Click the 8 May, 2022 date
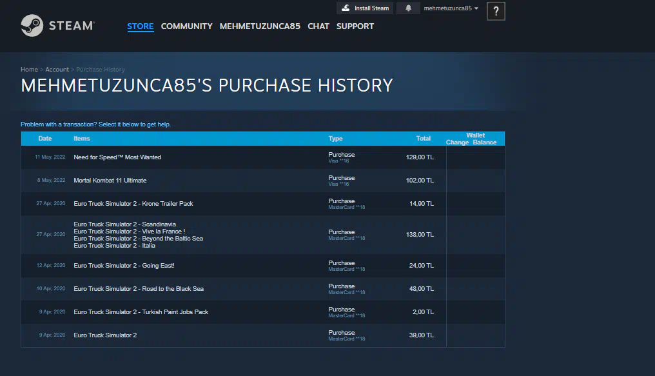The height and width of the screenshot is (376, 655). coord(52,181)
